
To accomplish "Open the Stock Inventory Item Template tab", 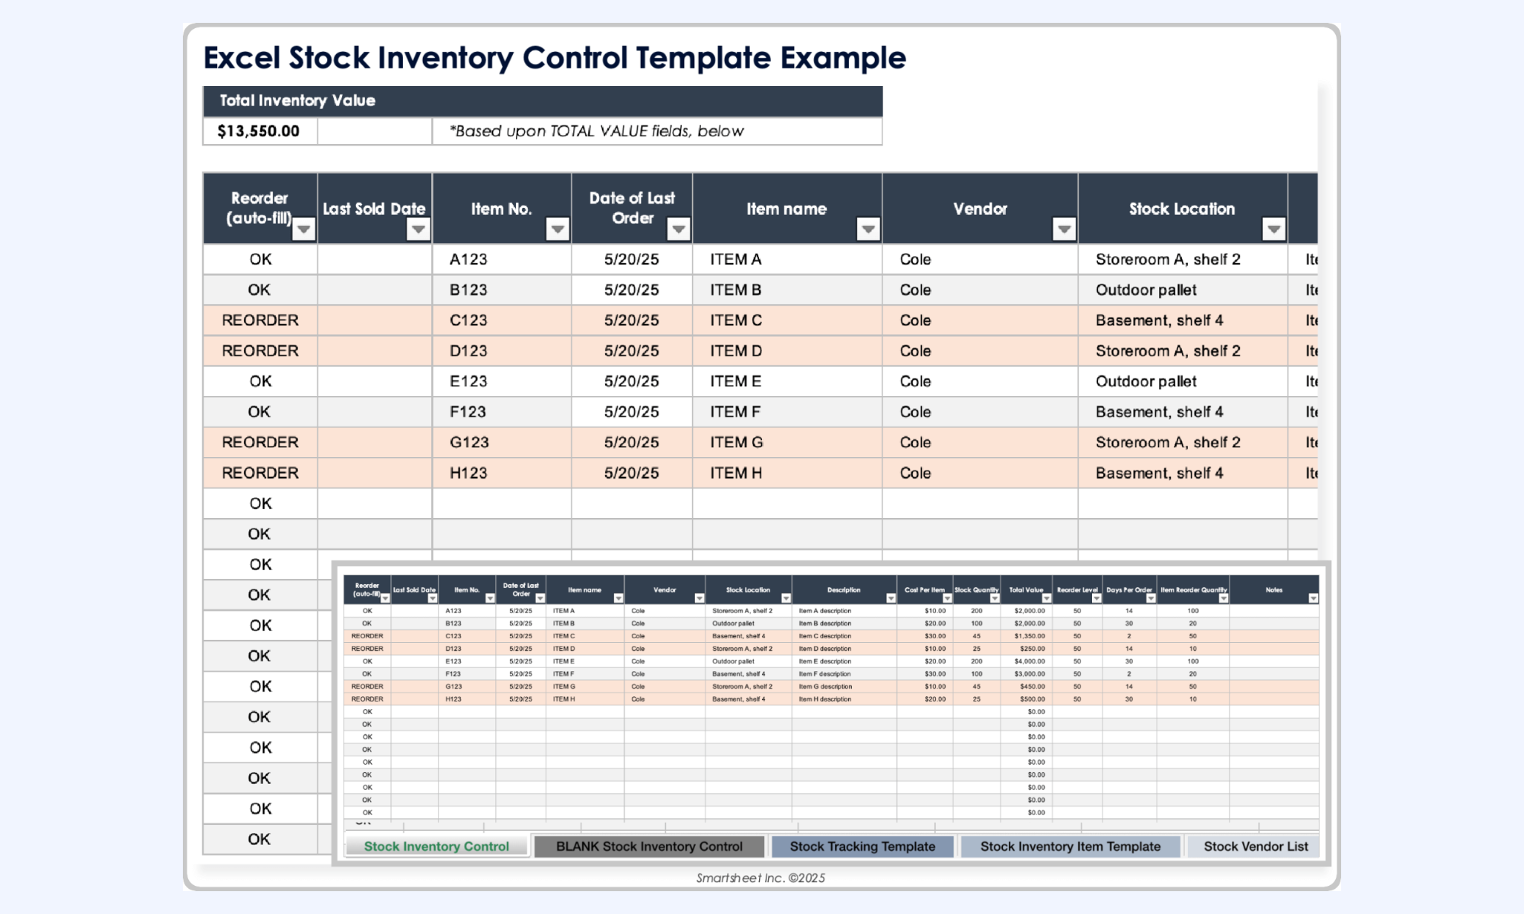I will (x=1071, y=846).
